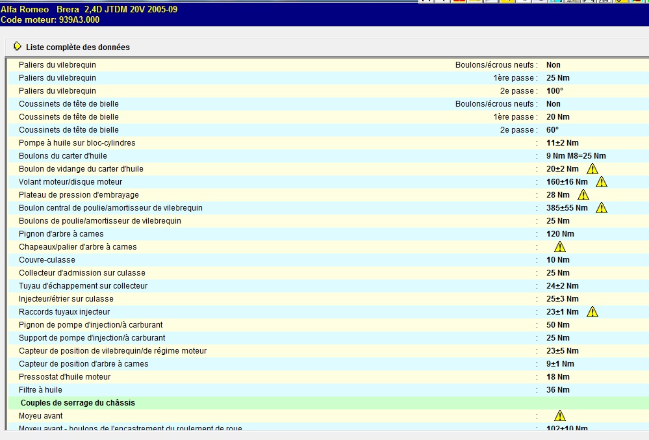Select the Pompe à huile sur bloc-cylindres row
This screenshot has height=440, width=649.
tap(77, 143)
